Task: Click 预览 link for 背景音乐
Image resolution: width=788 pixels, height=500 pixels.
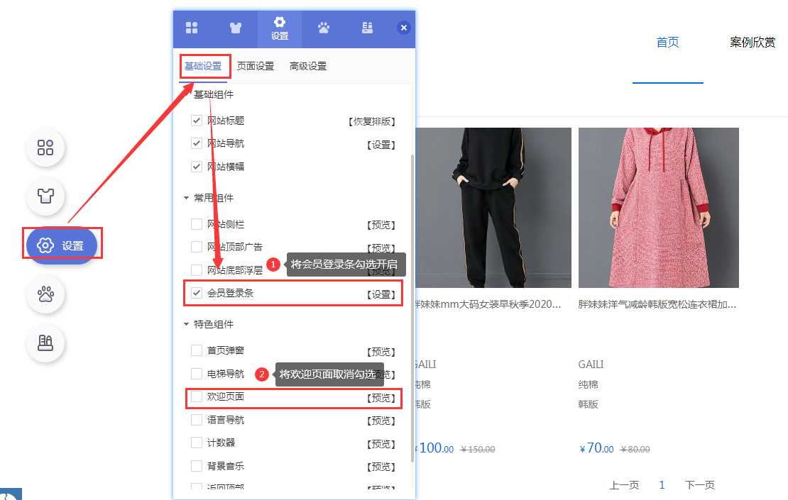Action: pyautogui.click(x=381, y=467)
